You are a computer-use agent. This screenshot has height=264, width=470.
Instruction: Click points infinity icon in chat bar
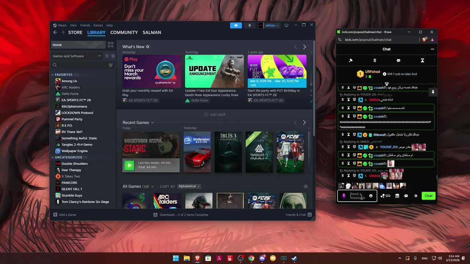click(x=388, y=196)
